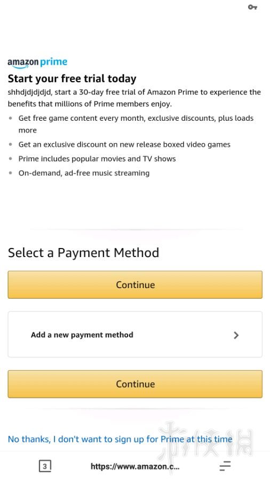This screenshot has height=481, width=270.
Task: Click the free game content bullet text
Action: click(136, 124)
